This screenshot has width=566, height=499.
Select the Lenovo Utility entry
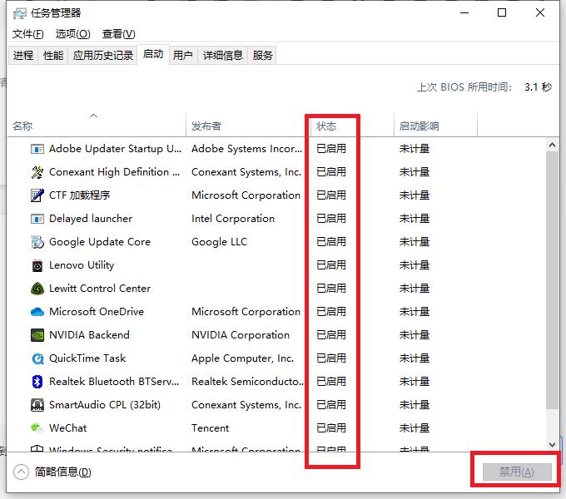click(x=82, y=265)
